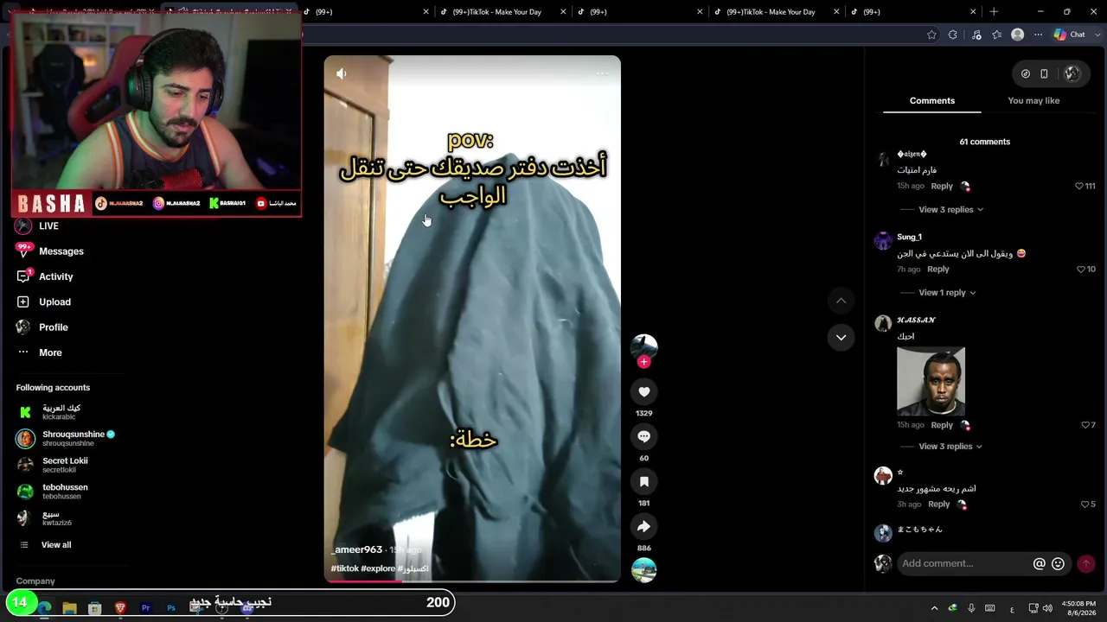Expand 3 replies under aizen comment

(x=950, y=210)
